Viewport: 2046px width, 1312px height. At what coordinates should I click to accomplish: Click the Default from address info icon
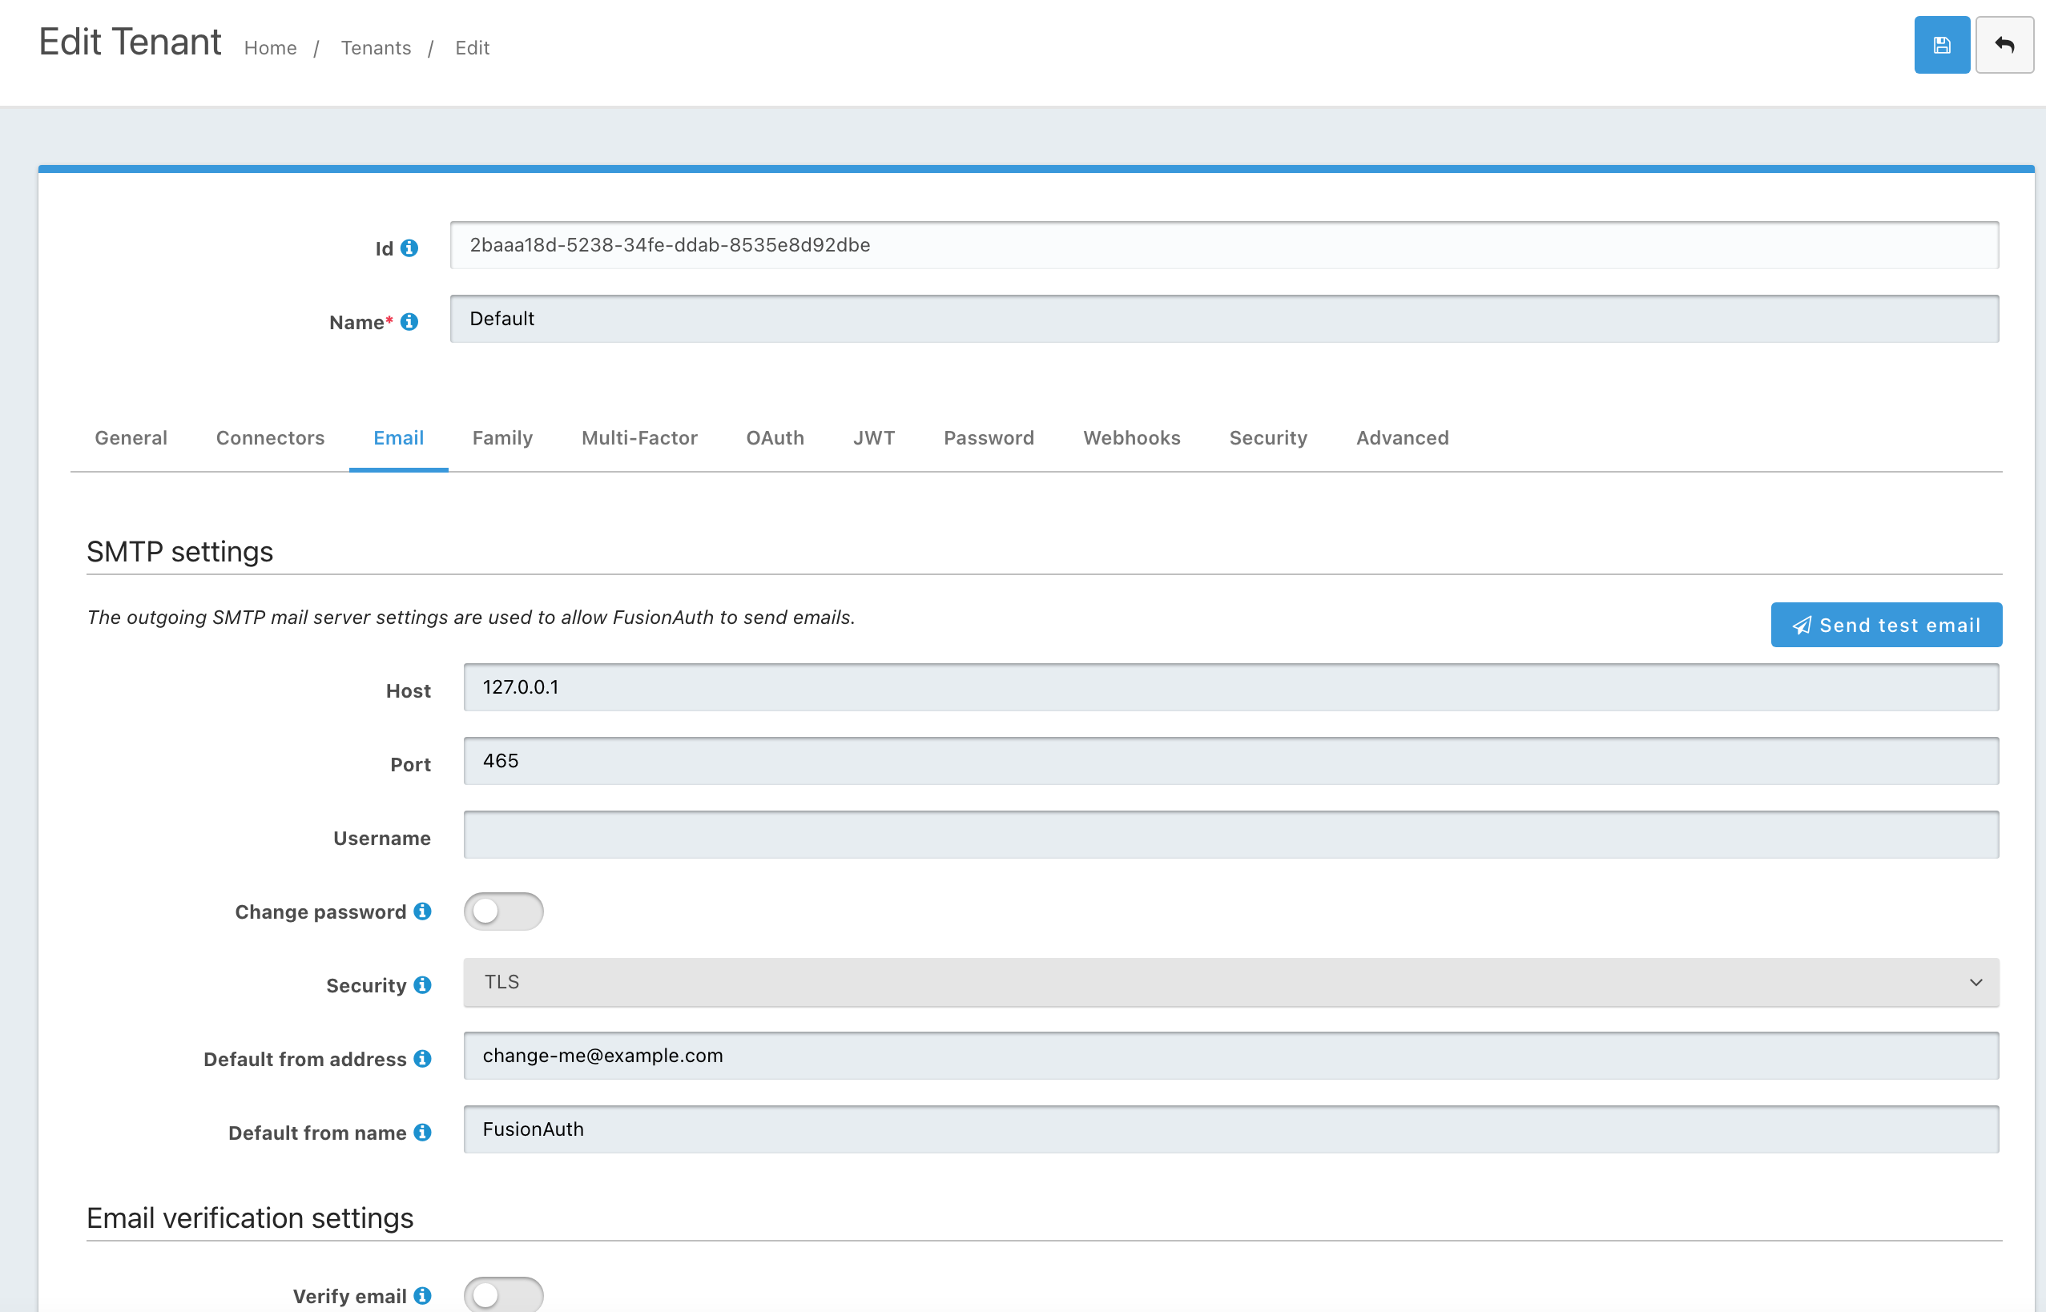(423, 1058)
